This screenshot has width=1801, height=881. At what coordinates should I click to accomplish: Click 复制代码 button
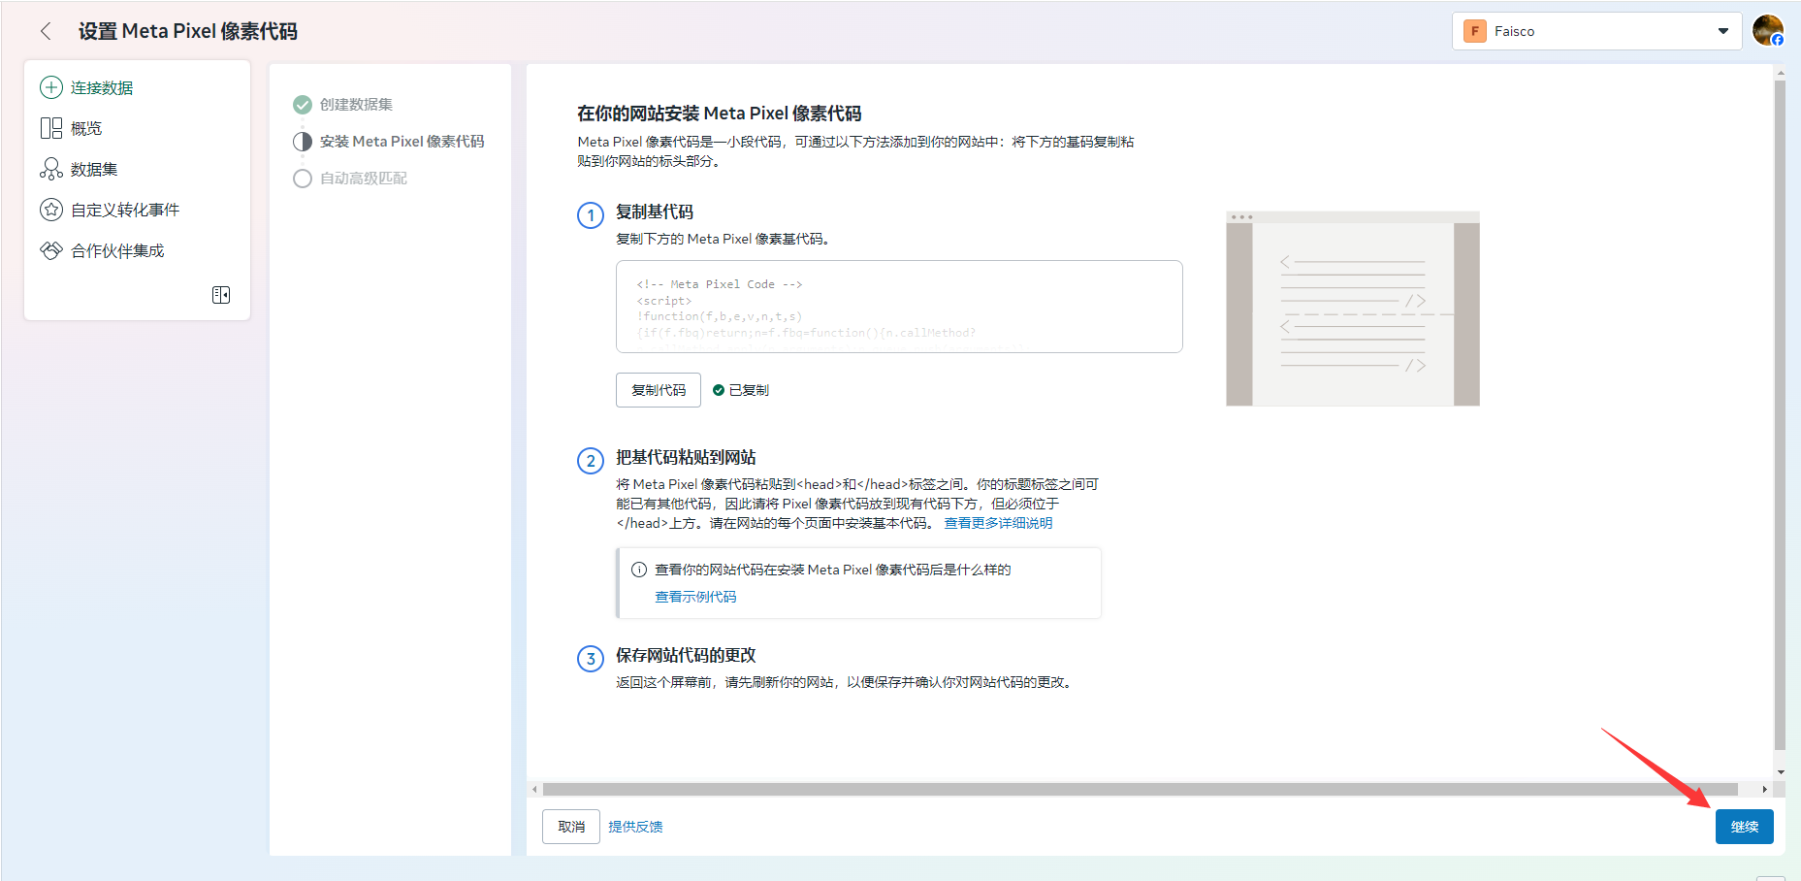(x=659, y=390)
